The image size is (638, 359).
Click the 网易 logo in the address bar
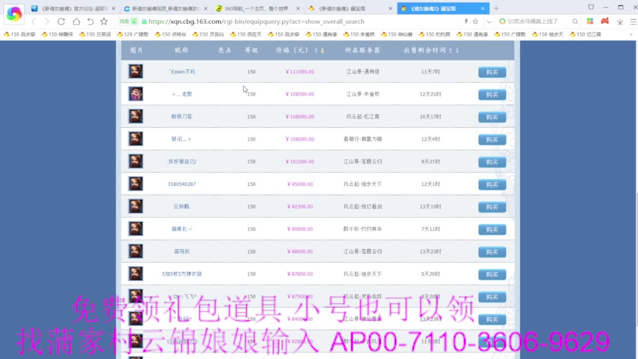click(125, 22)
